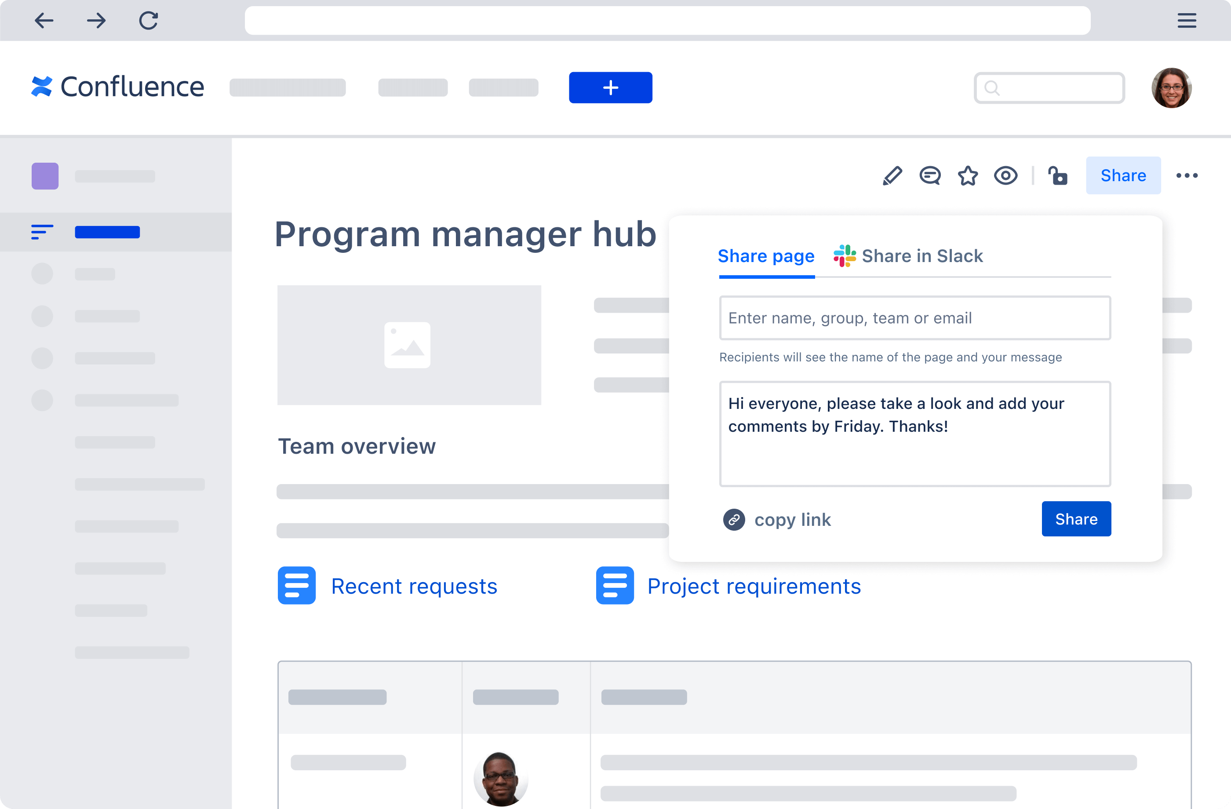Viewport: 1231px width, 809px height.
Task: Click the recipient name input field
Action: [x=914, y=317]
